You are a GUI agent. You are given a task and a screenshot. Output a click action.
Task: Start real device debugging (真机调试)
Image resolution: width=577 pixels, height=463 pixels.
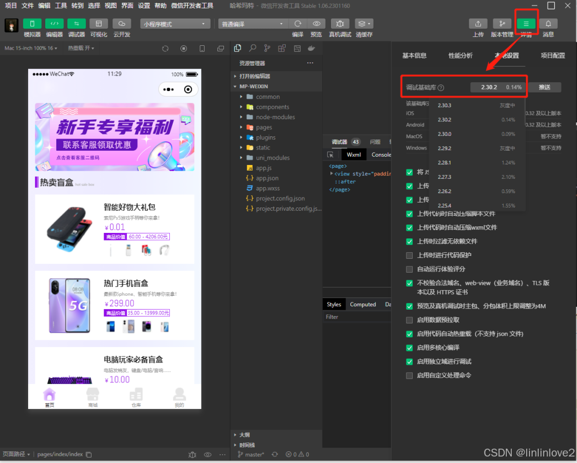tap(340, 24)
